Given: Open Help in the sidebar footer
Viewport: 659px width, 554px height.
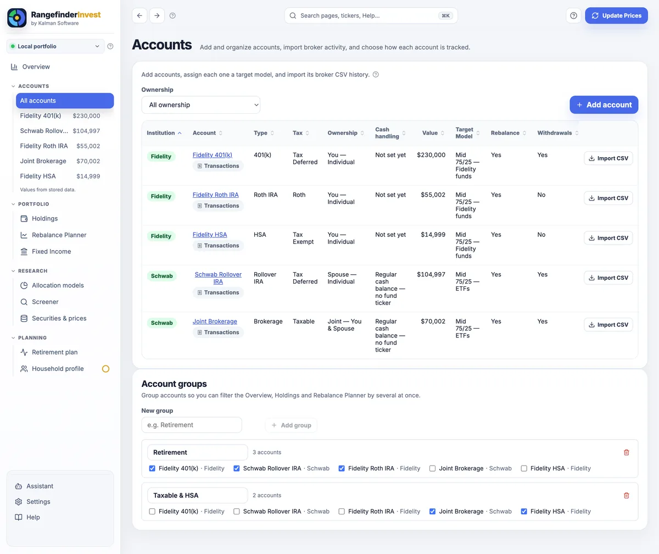Looking at the screenshot, I should click(x=60, y=517).
